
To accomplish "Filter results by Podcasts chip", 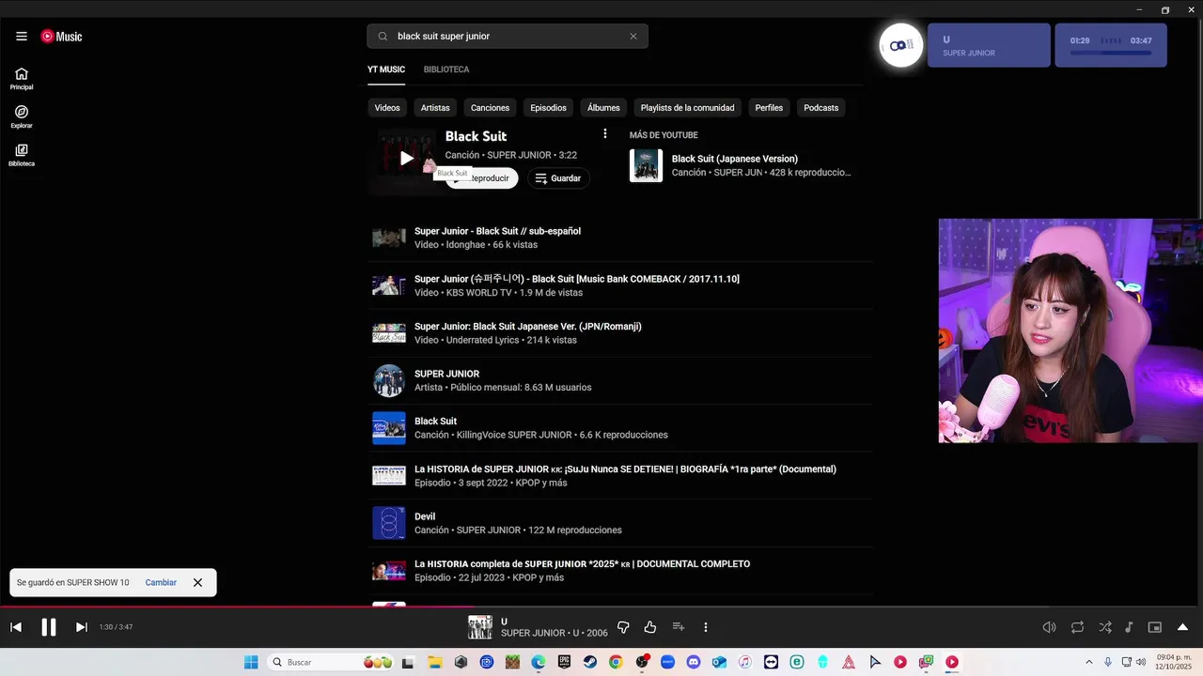I will (820, 108).
